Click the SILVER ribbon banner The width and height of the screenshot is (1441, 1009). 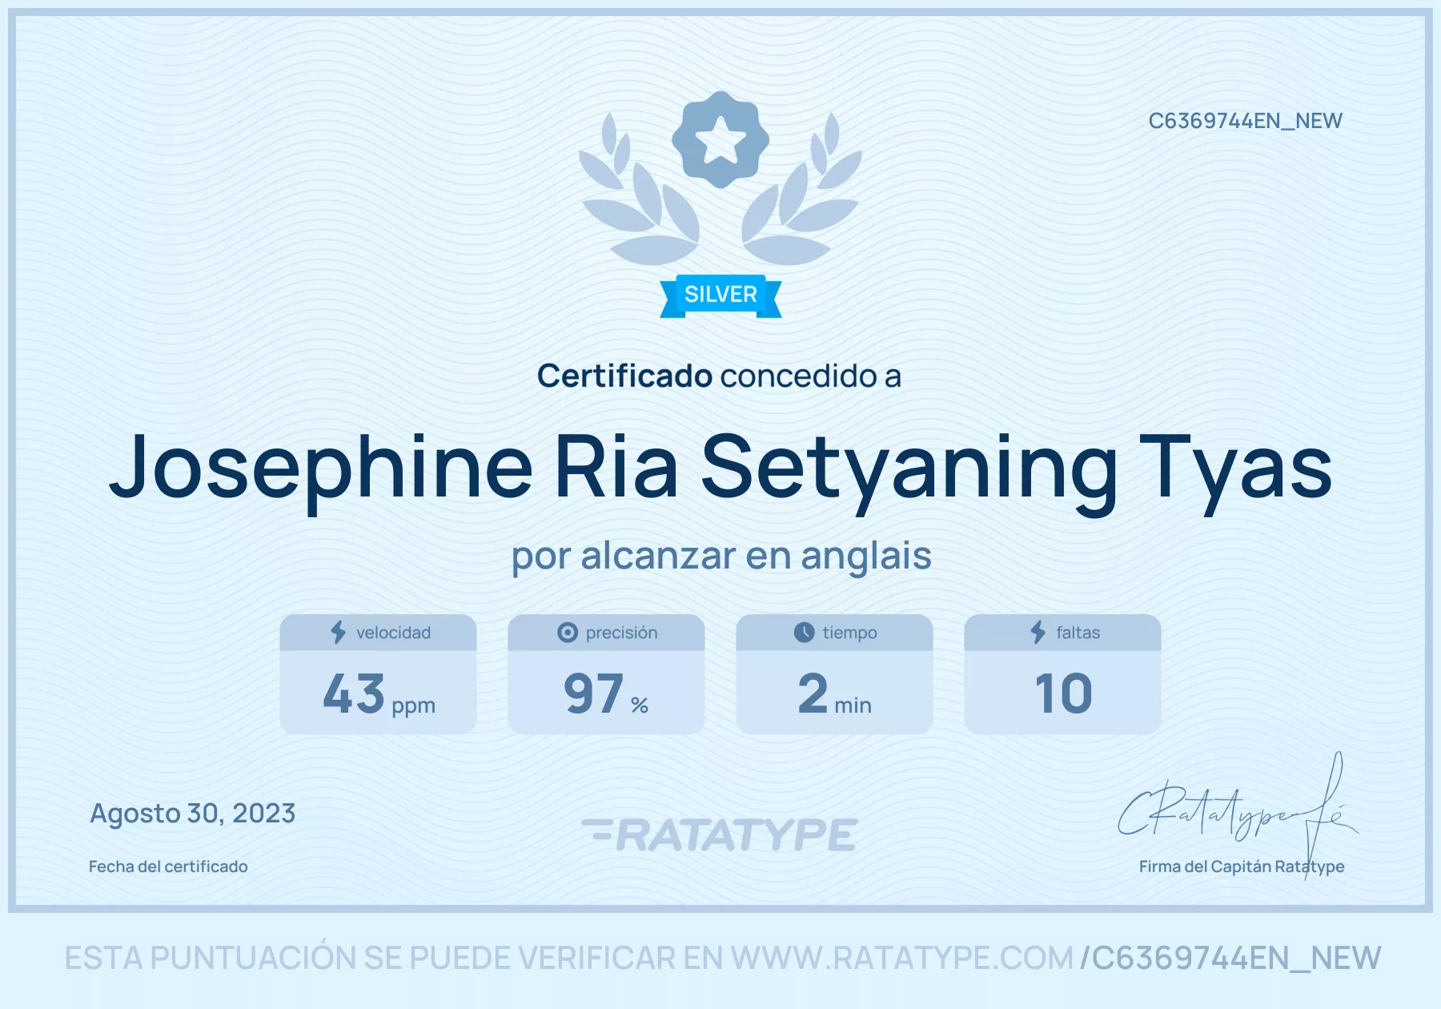pos(720,295)
